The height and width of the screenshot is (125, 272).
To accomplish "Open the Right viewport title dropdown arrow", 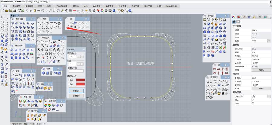I will (x=18, y=15).
